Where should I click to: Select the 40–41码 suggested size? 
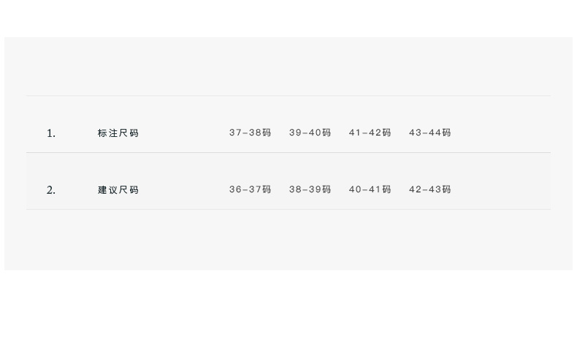(370, 189)
